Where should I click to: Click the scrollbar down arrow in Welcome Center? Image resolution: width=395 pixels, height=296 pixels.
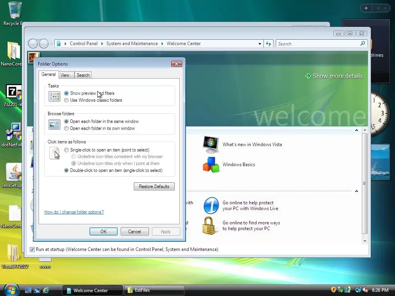[x=365, y=241]
